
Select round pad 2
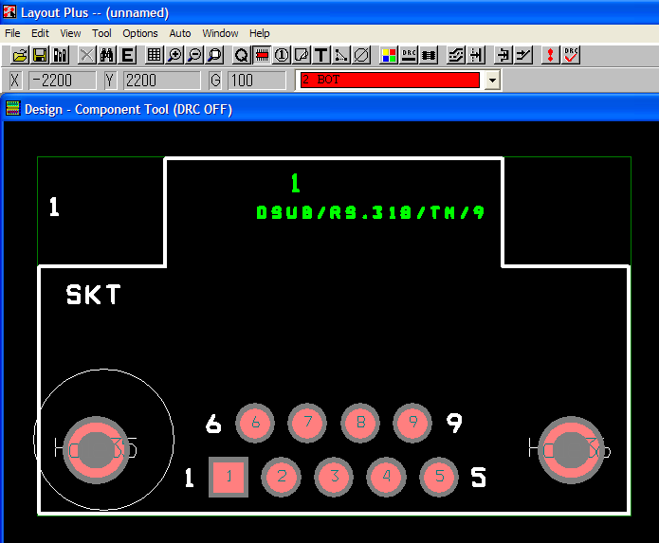(282, 477)
